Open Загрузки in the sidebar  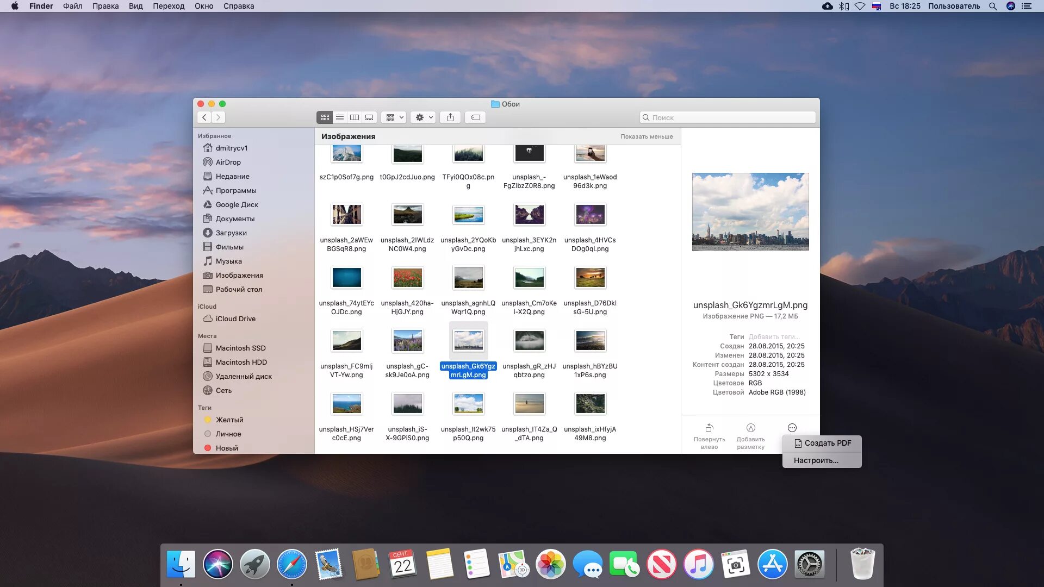(x=231, y=233)
